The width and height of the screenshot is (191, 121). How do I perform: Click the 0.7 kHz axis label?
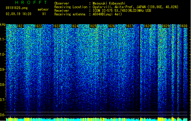(3, 100)
